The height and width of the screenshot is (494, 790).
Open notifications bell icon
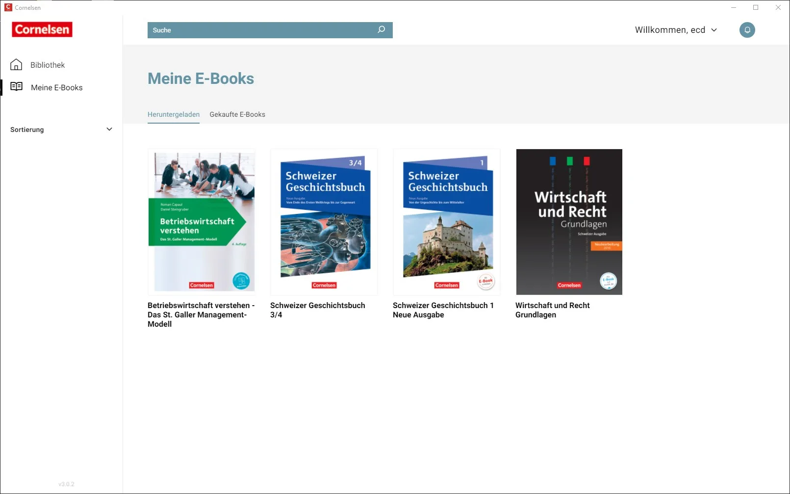click(747, 30)
